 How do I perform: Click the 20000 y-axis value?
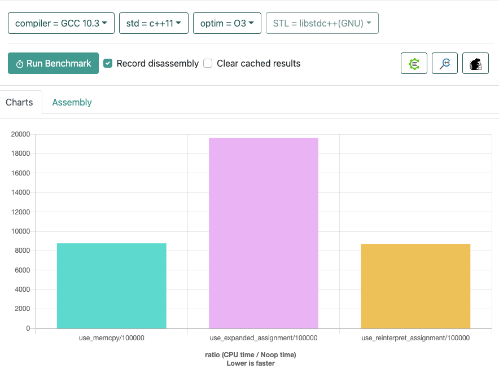click(21, 134)
